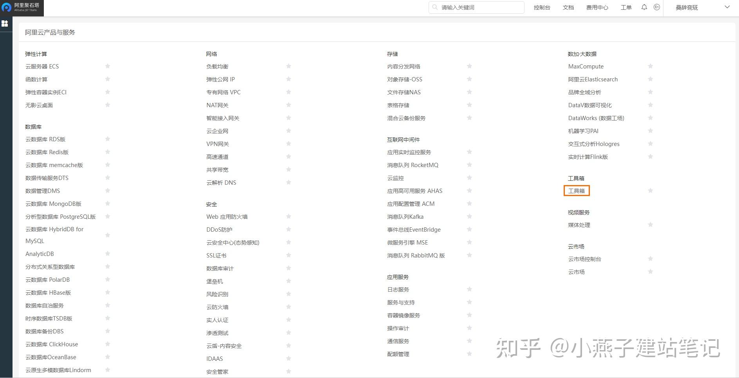The width and height of the screenshot is (739, 378).
Task: Open 配额管理 service
Action: 398,354
